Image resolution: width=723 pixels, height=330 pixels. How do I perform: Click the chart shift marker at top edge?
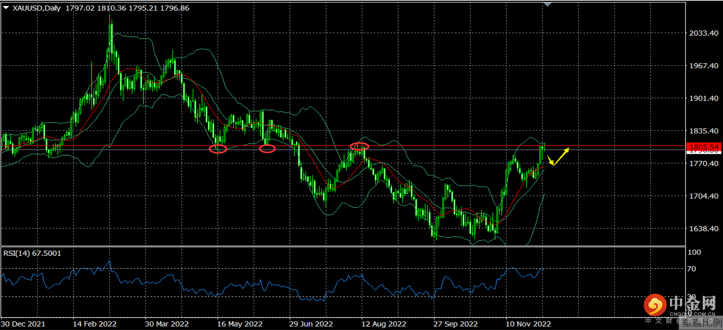click(x=548, y=4)
